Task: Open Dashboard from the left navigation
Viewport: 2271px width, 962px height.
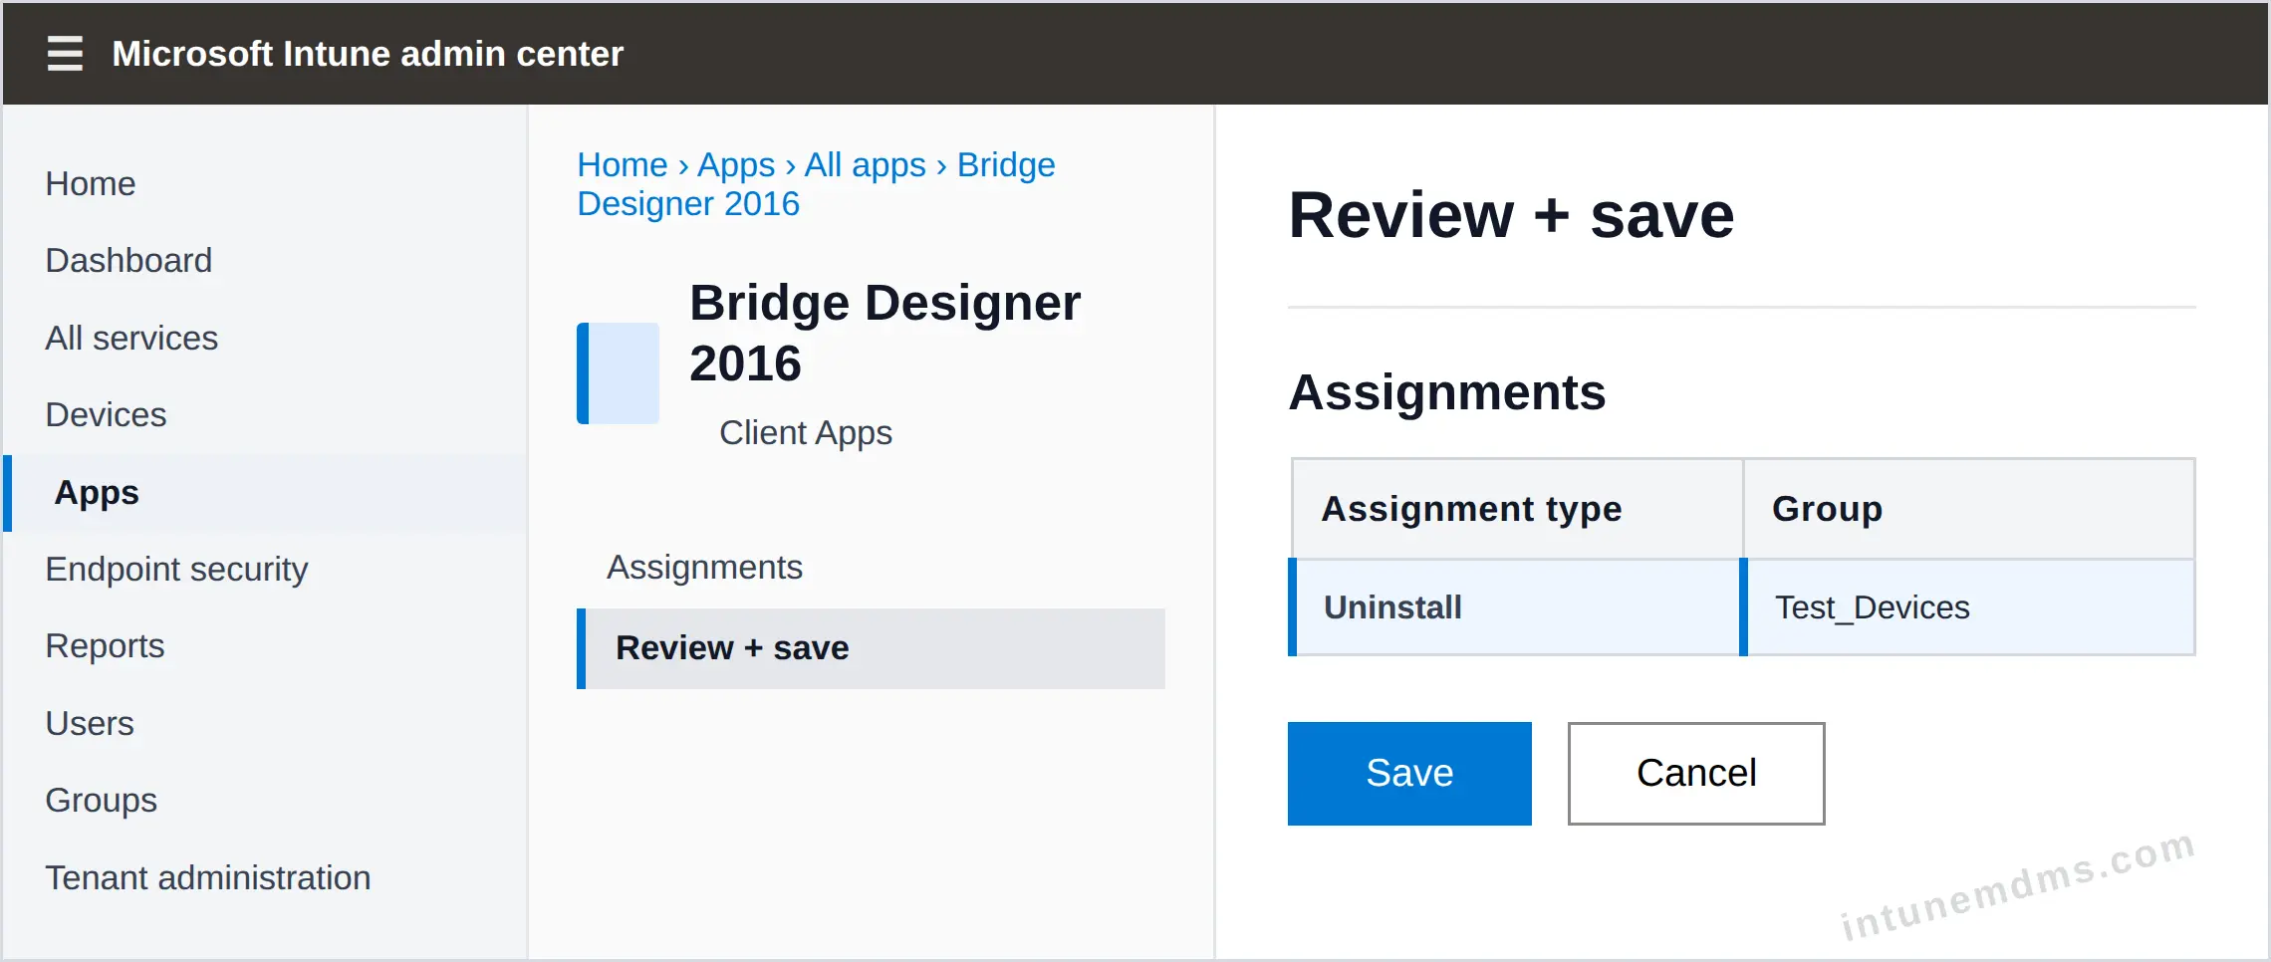Action: coord(128,261)
